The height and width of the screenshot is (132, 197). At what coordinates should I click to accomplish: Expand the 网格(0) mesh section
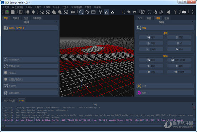(30, 73)
